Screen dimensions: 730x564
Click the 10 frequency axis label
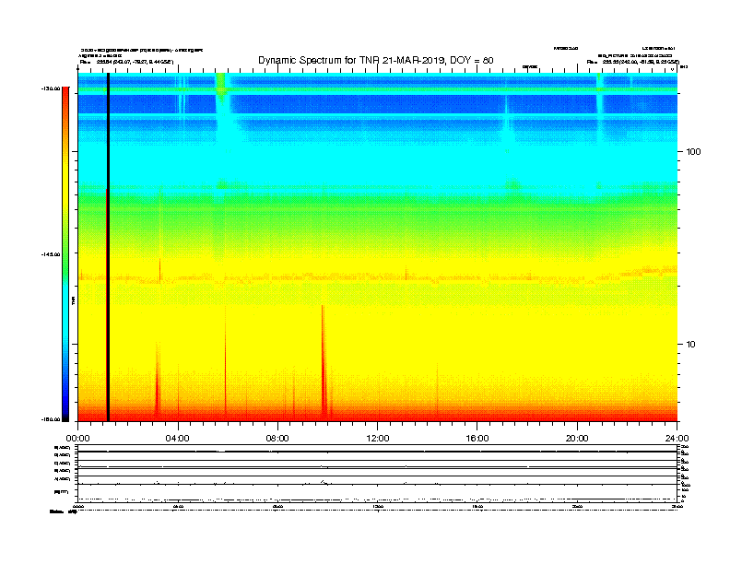pos(691,345)
